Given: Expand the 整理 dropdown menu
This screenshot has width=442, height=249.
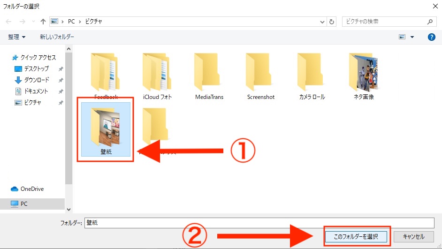Looking at the screenshot, I should click(x=17, y=37).
